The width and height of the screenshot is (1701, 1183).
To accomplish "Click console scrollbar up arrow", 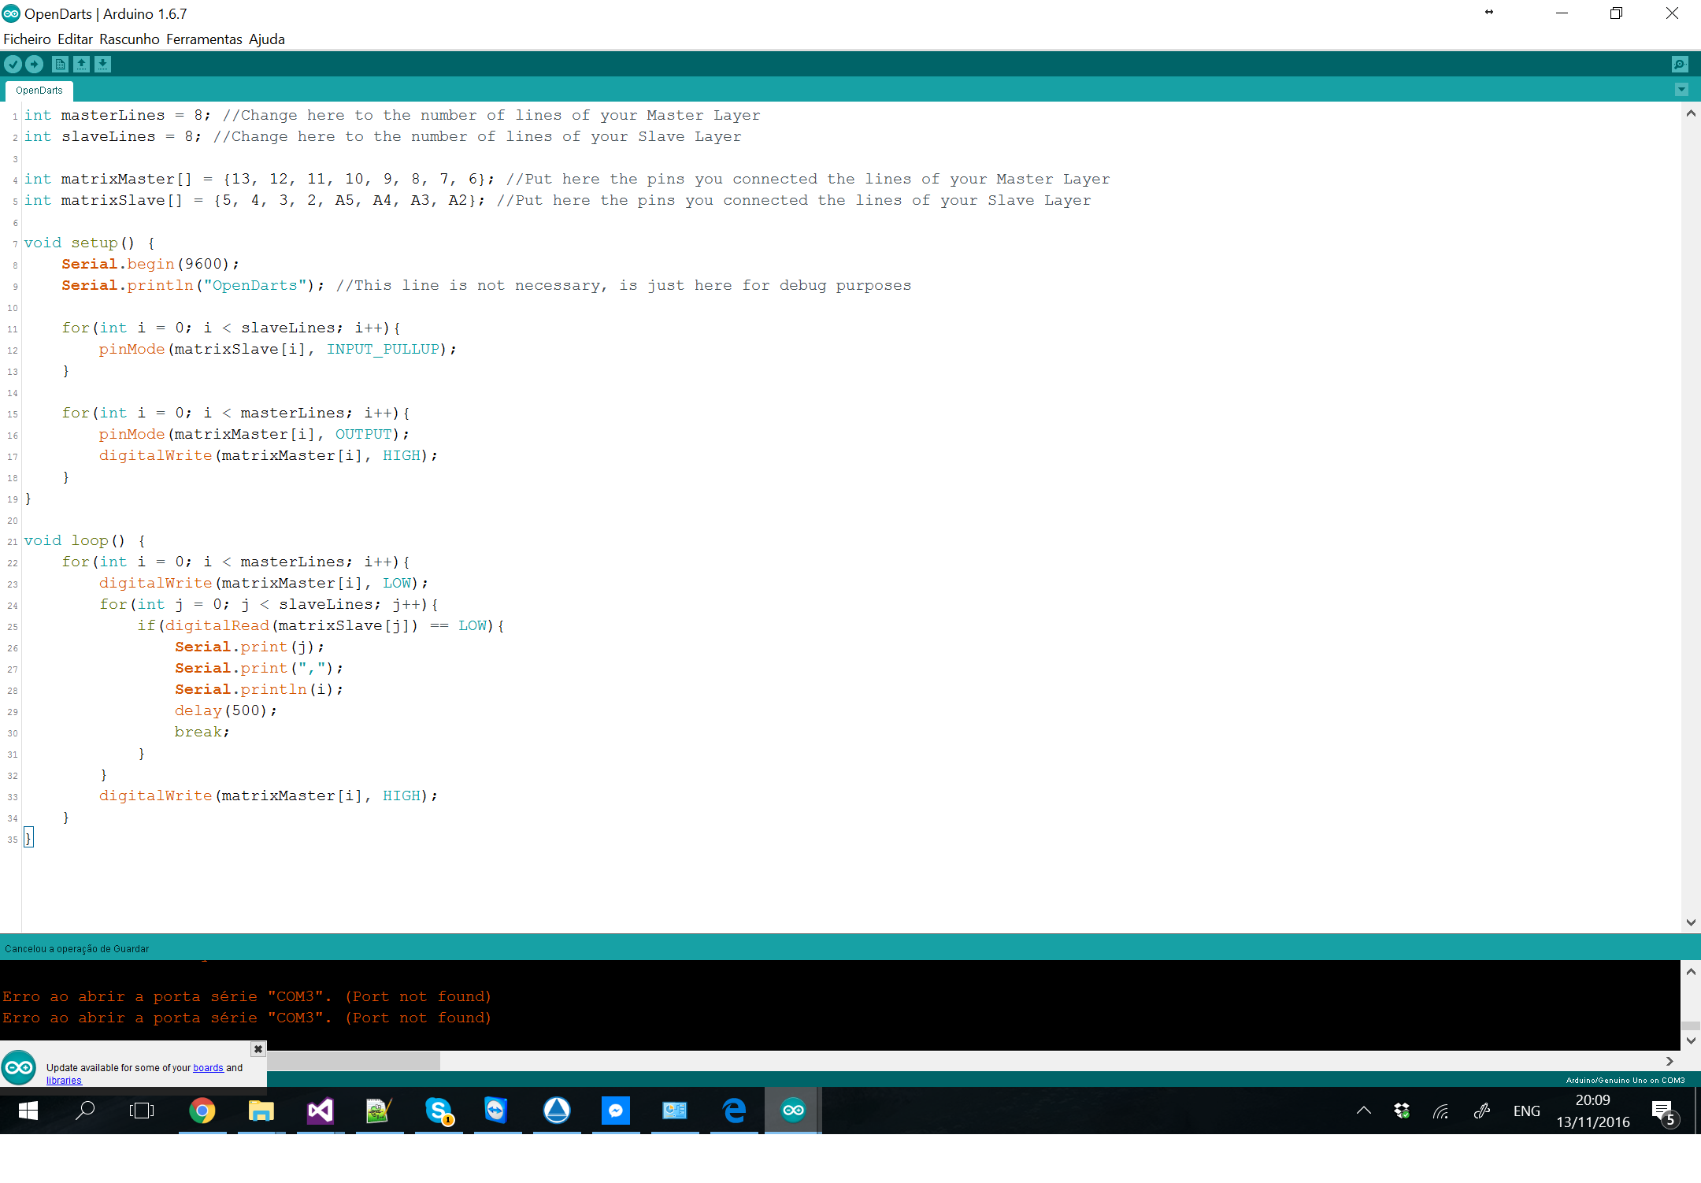I will click(1691, 972).
